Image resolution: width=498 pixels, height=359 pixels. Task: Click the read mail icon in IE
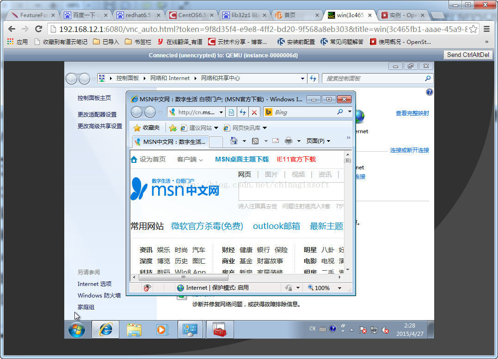(276, 141)
